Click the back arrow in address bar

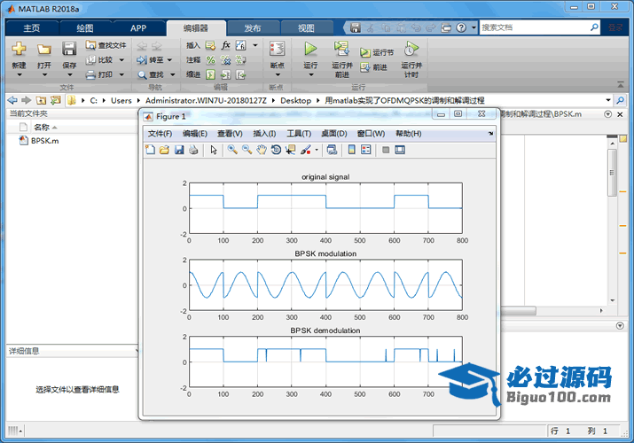click(12, 100)
